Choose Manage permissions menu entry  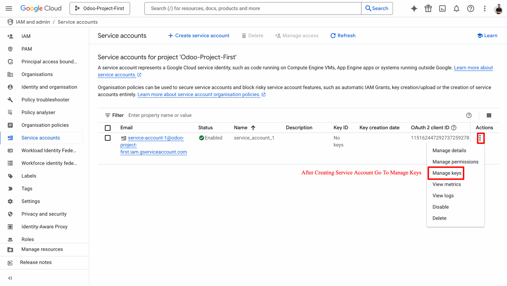pos(455,162)
